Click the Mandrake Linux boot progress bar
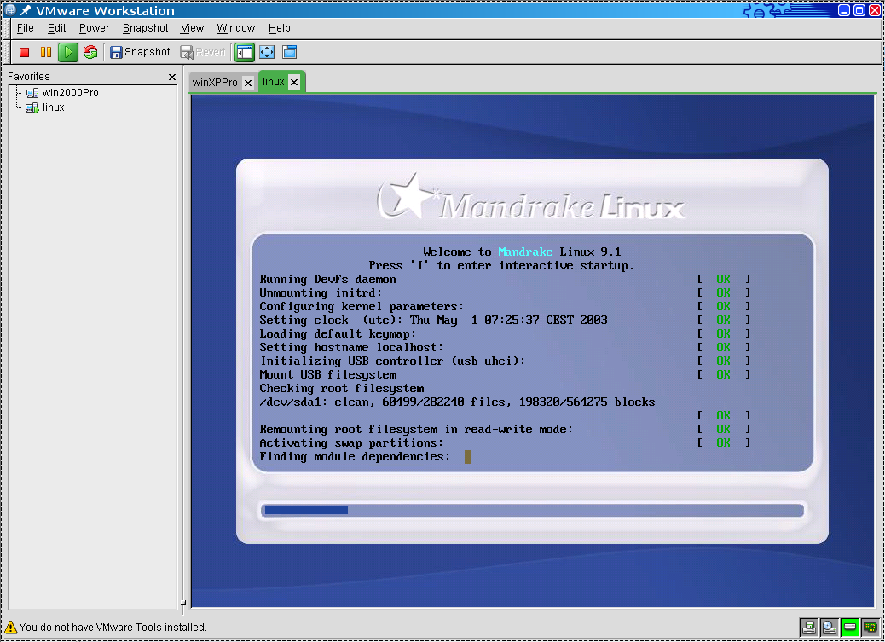The image size is (885, 642). point(532,511)
